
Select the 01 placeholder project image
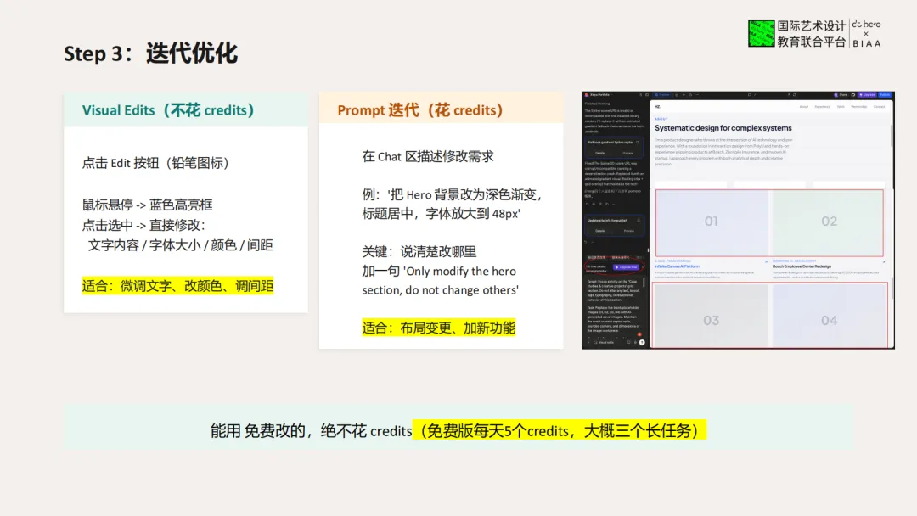click(712, 222)
